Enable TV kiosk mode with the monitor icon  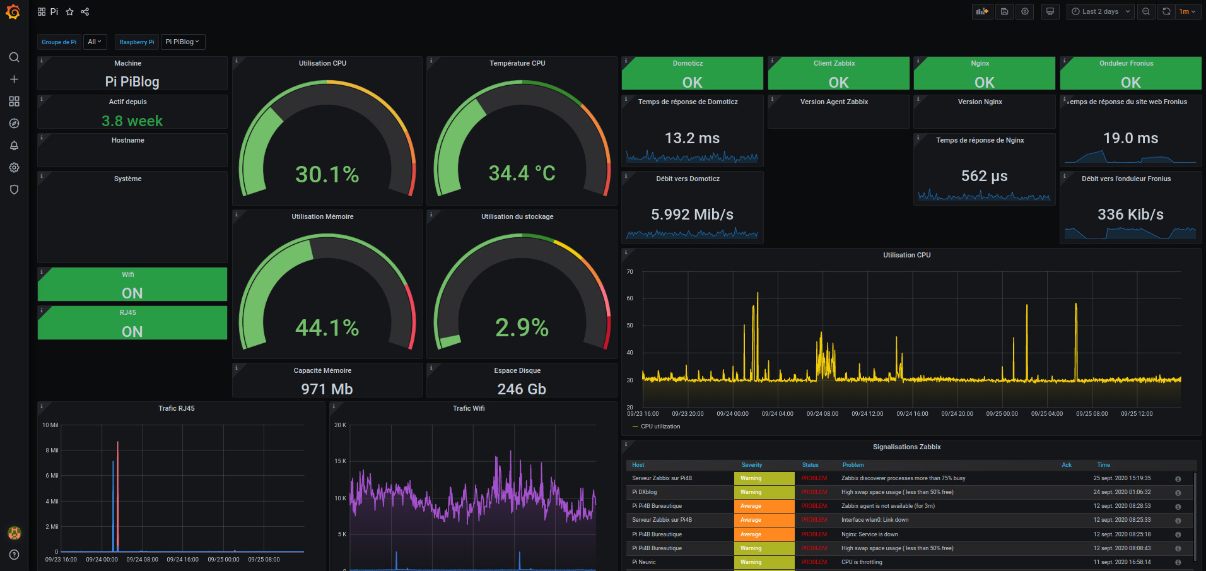click(x=1050, y=11)
